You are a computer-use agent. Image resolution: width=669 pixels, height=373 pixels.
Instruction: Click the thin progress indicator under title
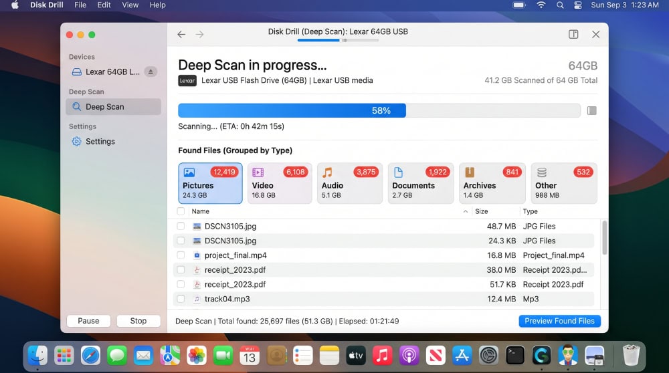(x=338, y=41)
